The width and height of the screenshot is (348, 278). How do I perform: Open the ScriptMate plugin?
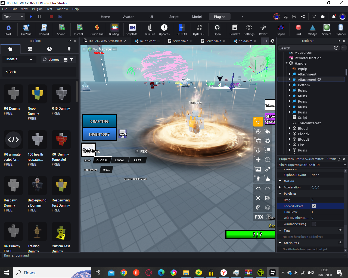coord(132,30)
